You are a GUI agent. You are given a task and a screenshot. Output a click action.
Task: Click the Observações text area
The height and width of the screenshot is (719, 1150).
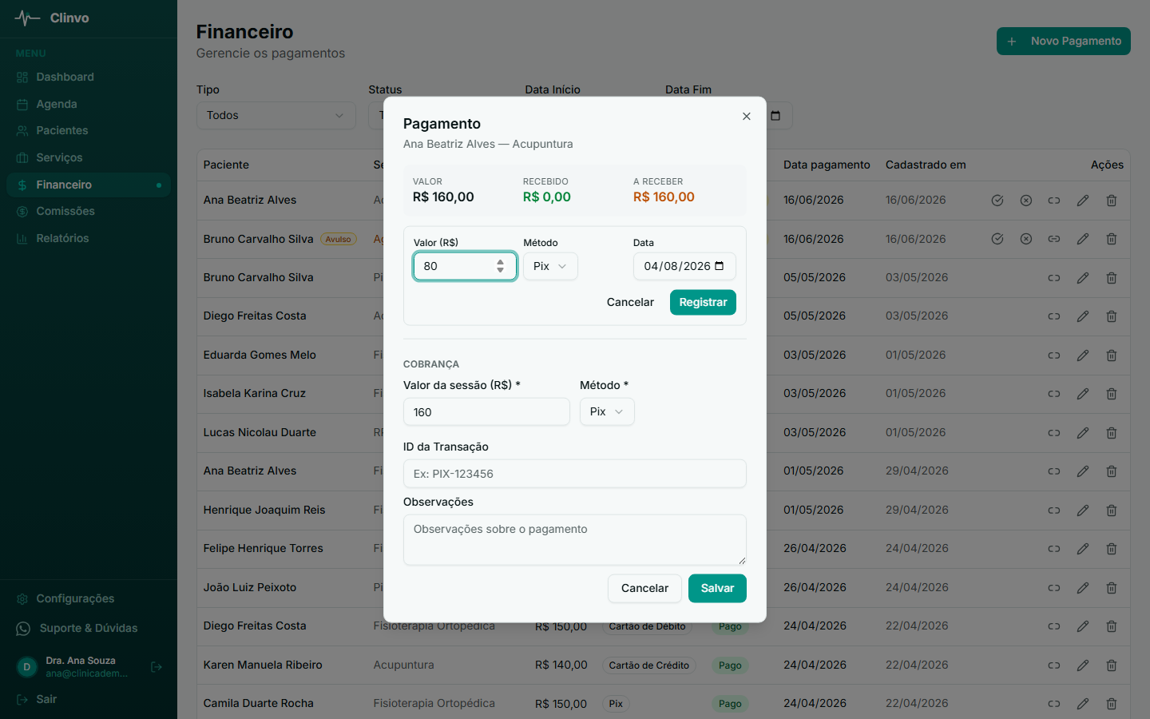pos(575,540)
